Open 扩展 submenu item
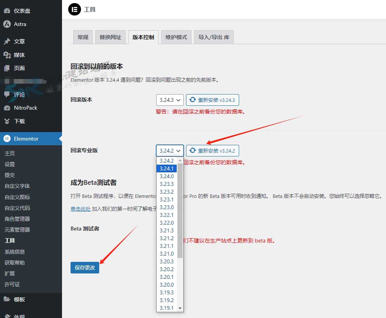This screenshot has height=318, width=386. 10,273
